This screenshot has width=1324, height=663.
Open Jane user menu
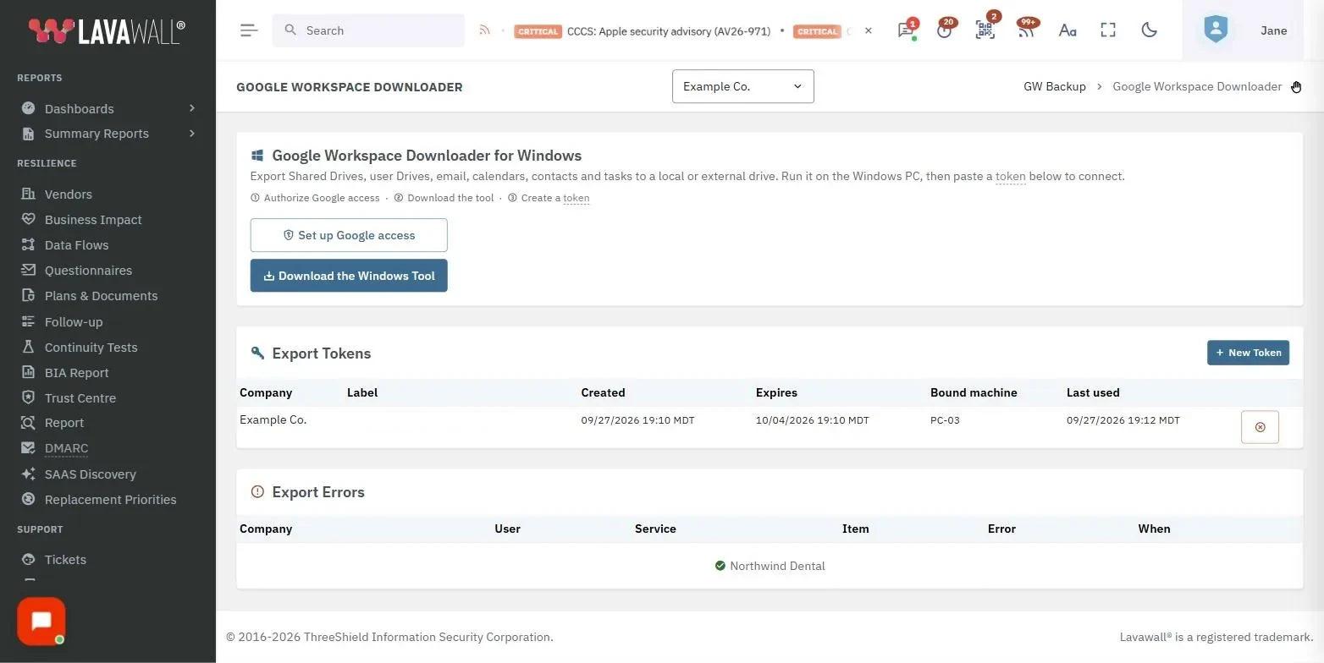click(x=1273, y=30)
